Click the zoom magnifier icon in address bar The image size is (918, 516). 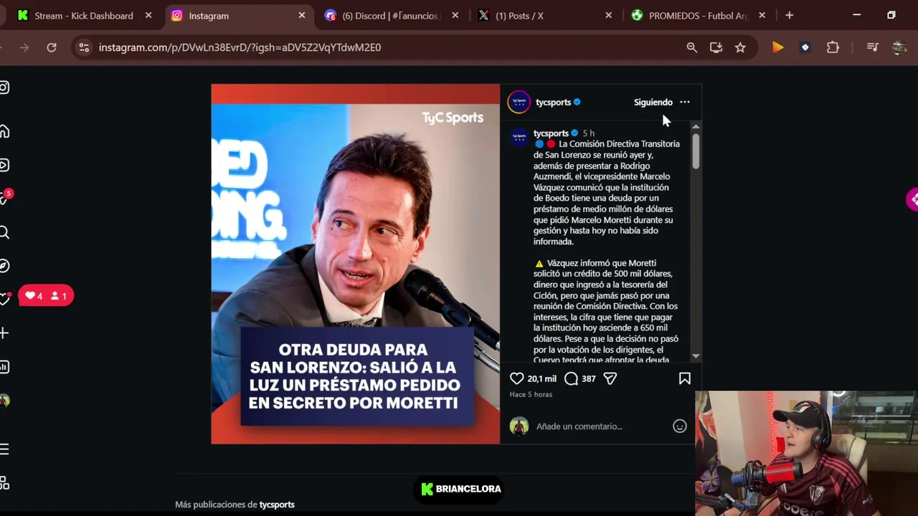tap(692, 47)
